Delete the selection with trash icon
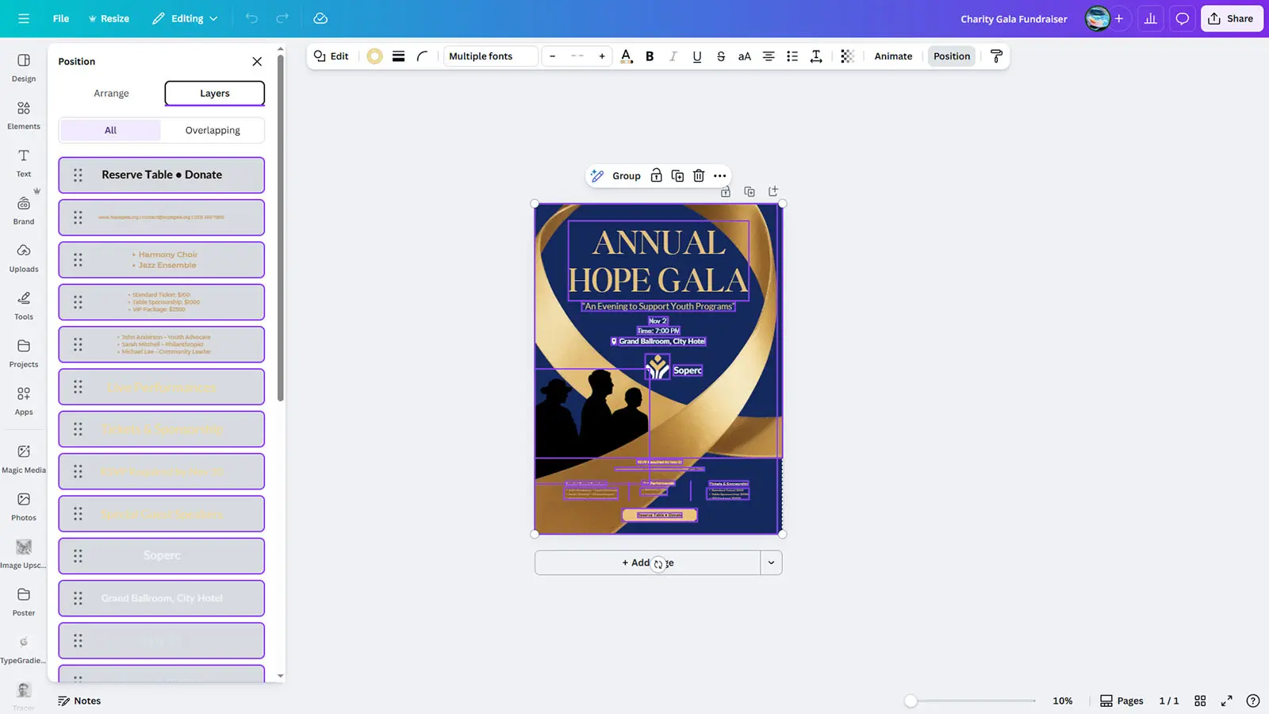This screenshot has width=1269, height=714. click(699, 176)
